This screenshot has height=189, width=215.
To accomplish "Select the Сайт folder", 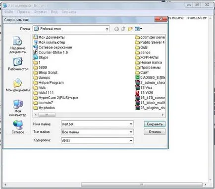I will click(x=142, y=72).
